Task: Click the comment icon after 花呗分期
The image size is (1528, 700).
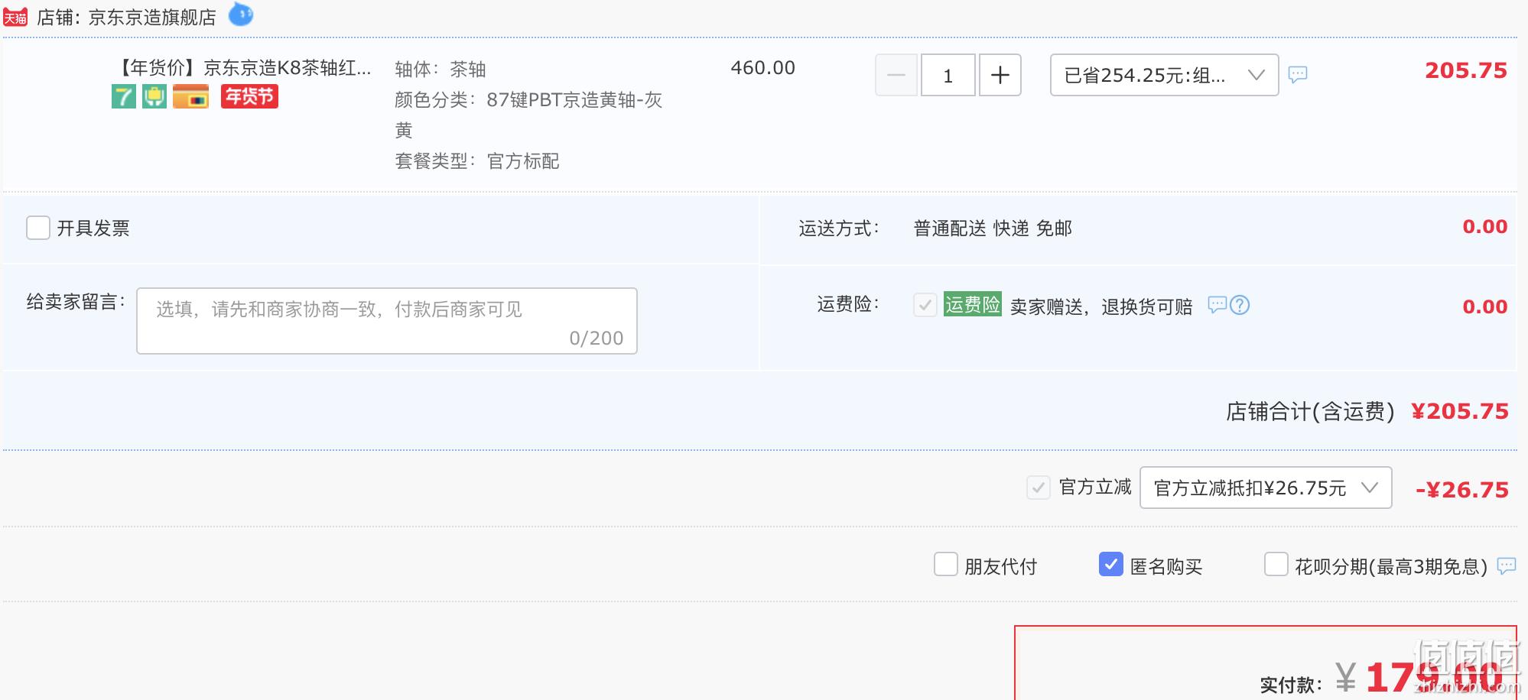Action: click(x=1507, y=566)
